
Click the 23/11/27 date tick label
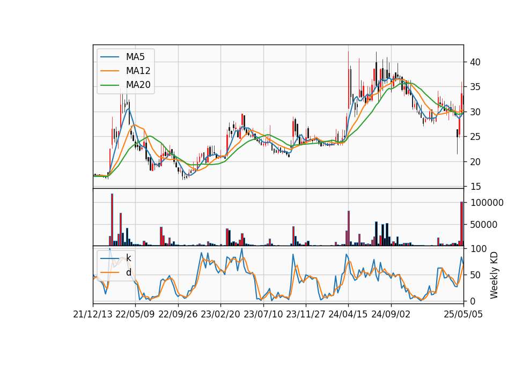(306, 314)
